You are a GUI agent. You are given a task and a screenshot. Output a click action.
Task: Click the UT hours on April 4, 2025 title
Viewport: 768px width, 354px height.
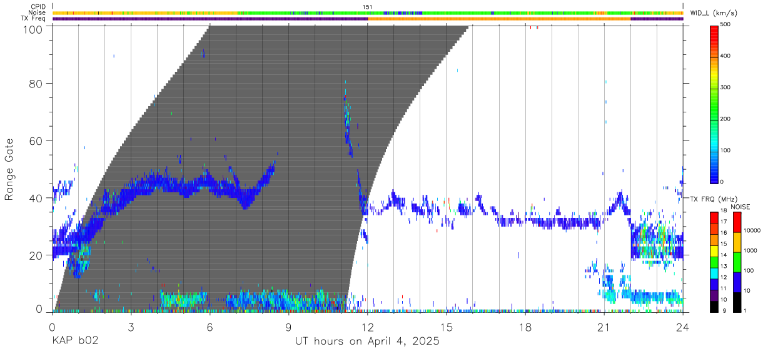tap(367, 342)
